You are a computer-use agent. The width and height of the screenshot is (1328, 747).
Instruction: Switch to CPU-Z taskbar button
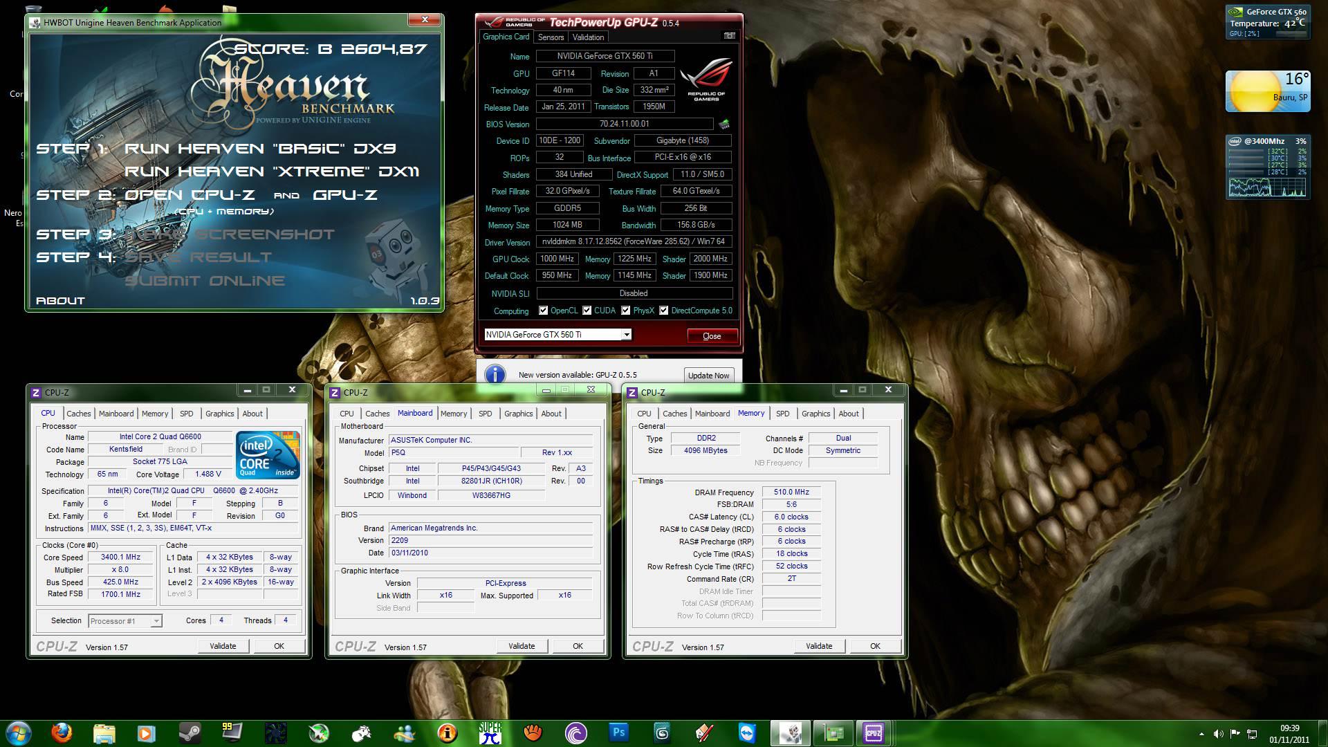[x=874, y=732]
